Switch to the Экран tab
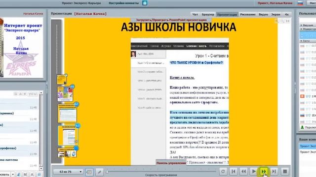The height and width of the screenshot is (177, 316). (x=276, y=14)
